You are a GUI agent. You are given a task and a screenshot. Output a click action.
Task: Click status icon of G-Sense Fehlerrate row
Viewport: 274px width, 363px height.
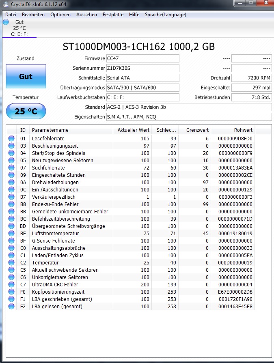[11, 241]
